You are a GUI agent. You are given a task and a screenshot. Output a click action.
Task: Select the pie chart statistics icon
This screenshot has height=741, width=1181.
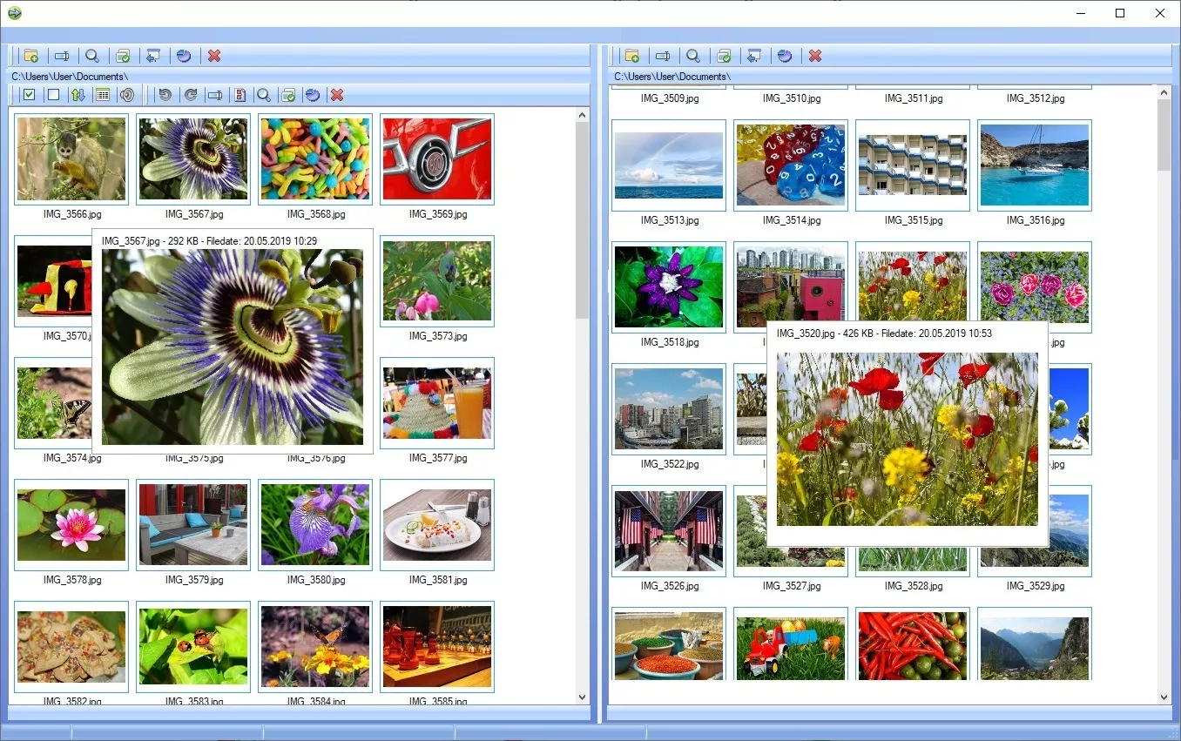(x=184, y=55)
